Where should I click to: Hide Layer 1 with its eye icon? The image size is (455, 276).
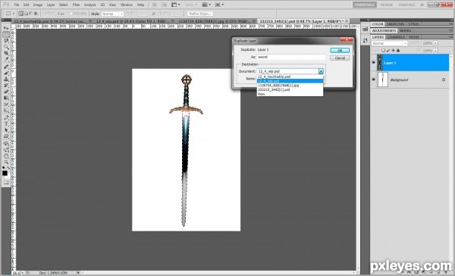(373, 62)
